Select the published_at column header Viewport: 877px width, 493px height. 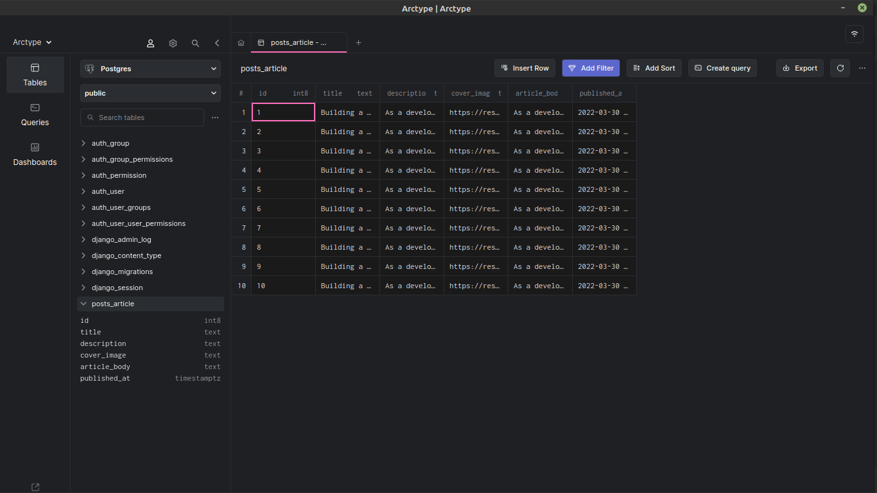tap(604, 93)
